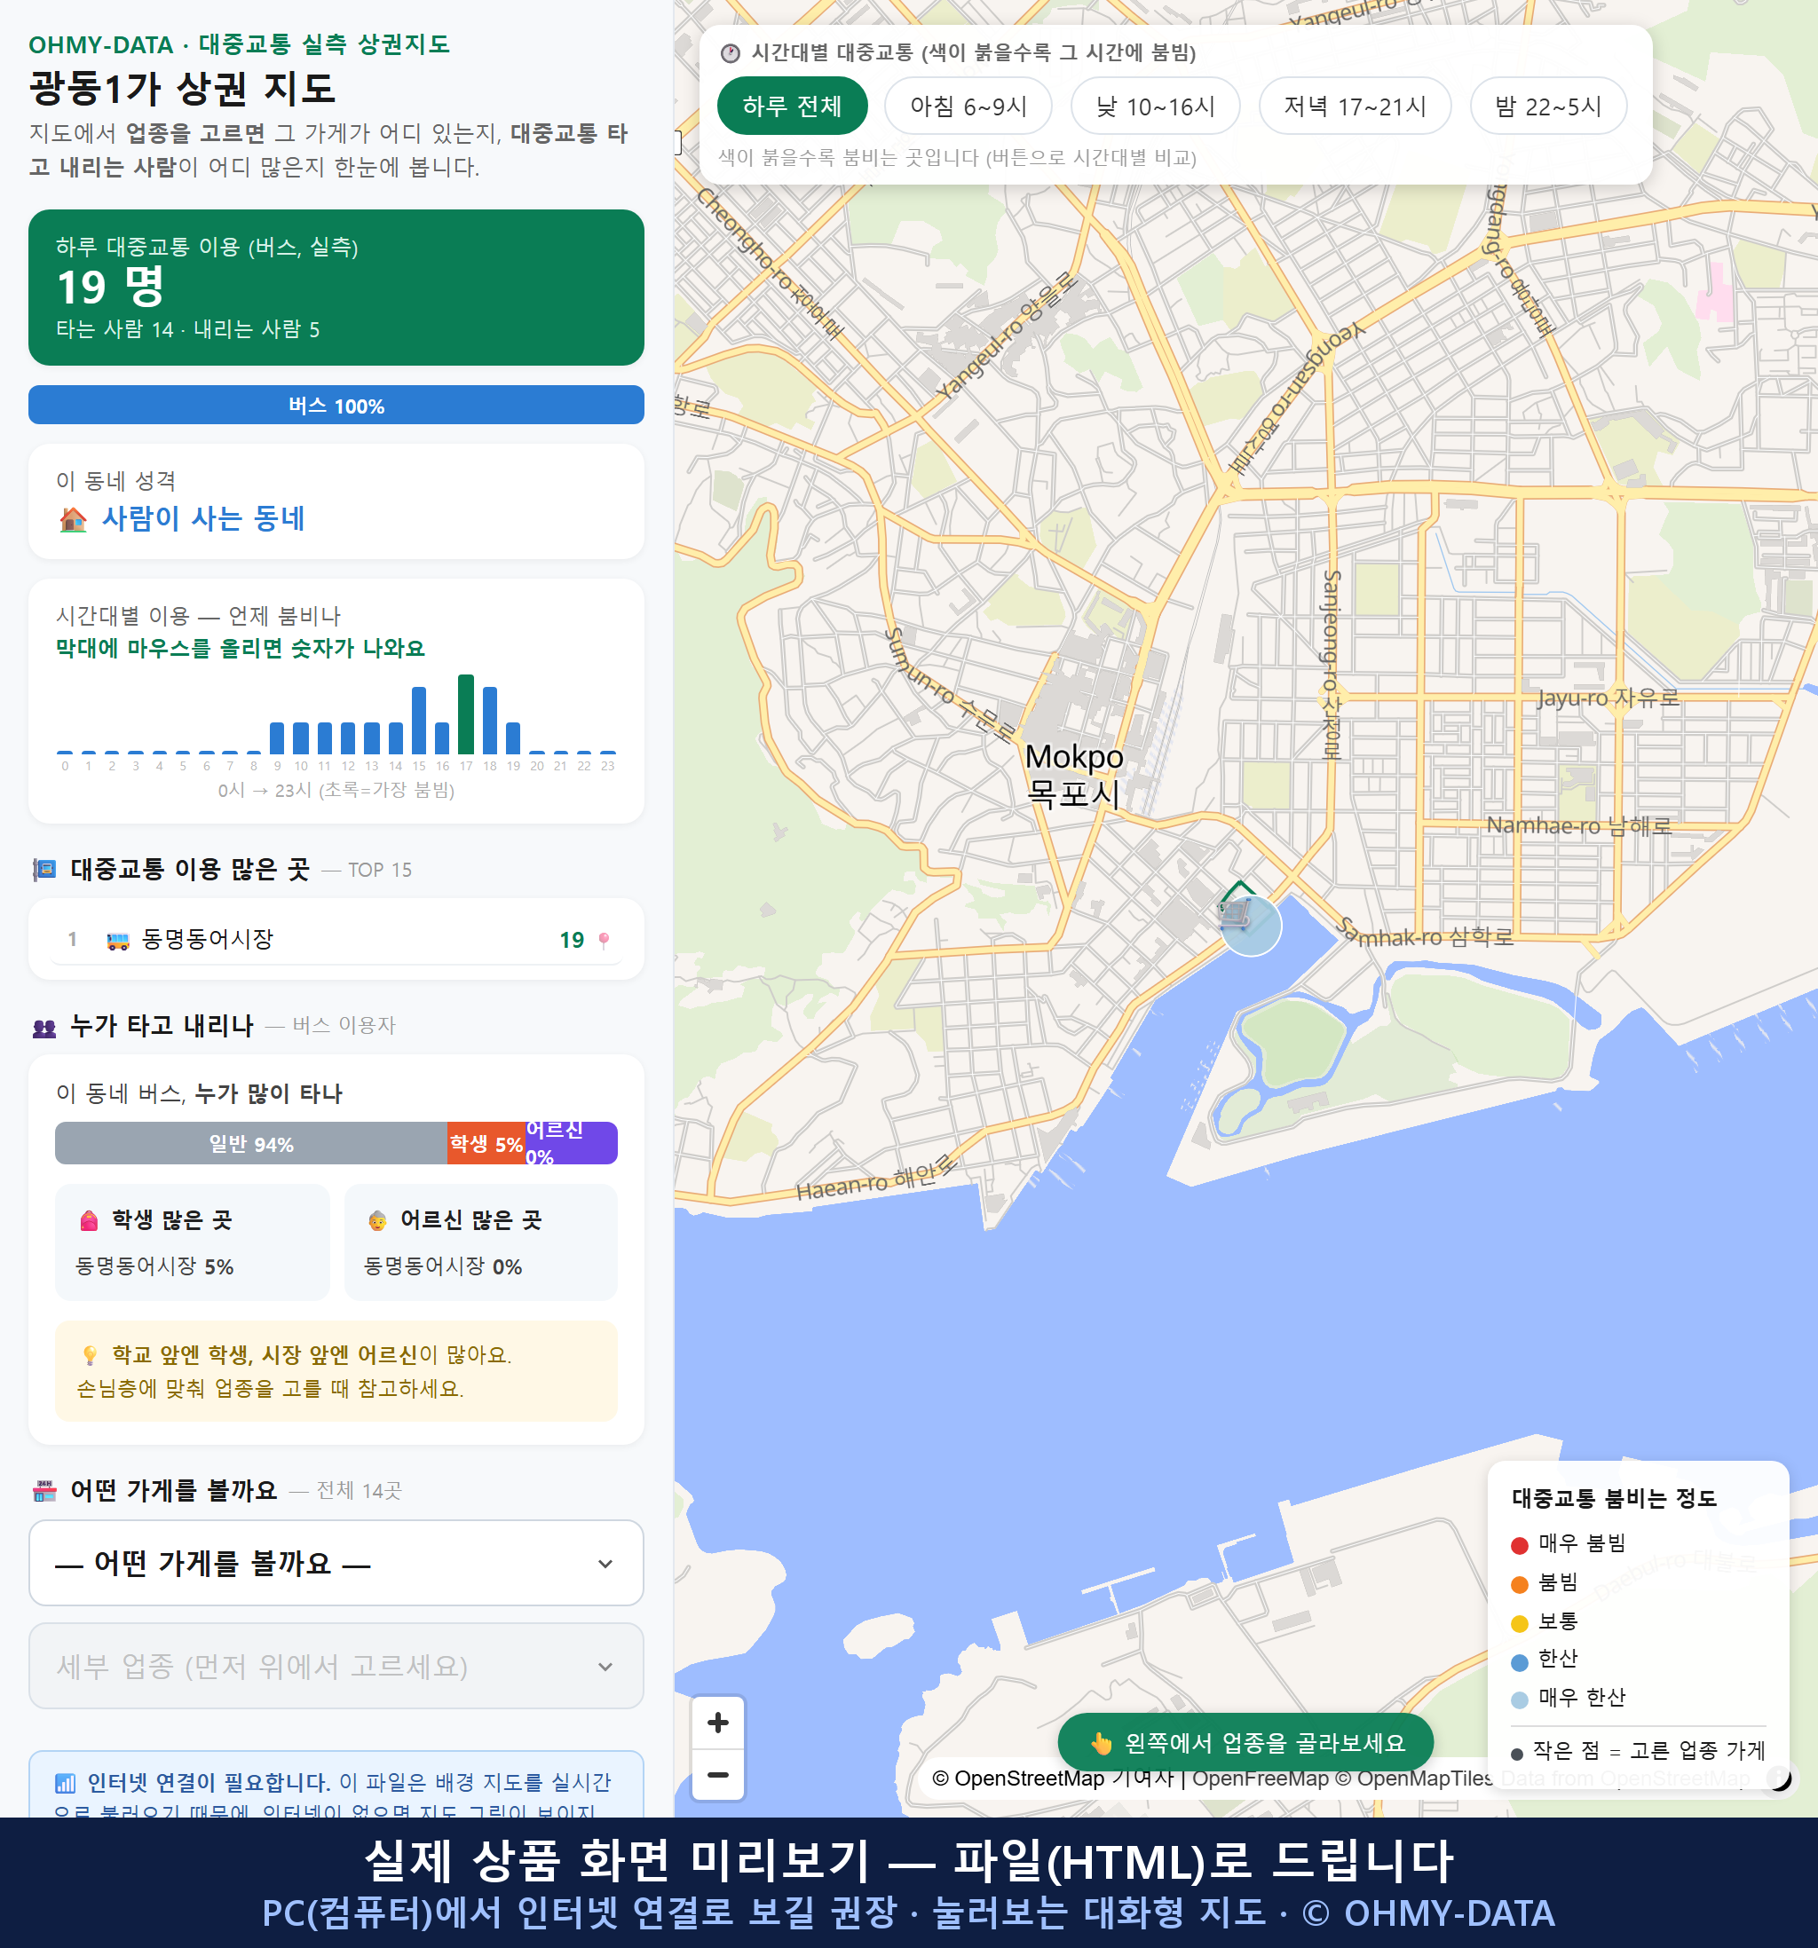The width and height of the screenshot is (1818, 1948).
Task: Click the bus stop icon beside 대중교통 이용 많은 곳
Action: point(45,869)
